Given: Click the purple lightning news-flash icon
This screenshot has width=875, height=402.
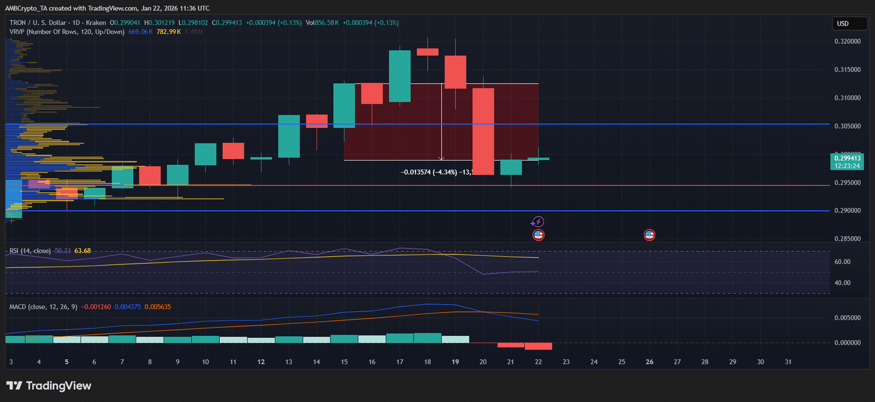Looking at the screenshot, I should coord(538,222).
